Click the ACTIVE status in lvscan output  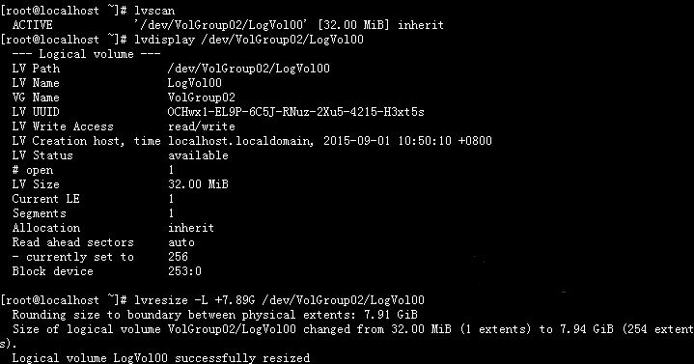click(32, 25)
